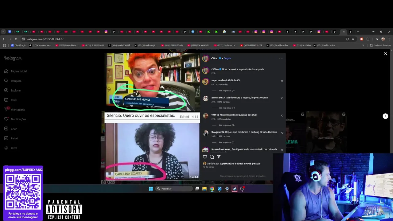This screenshot has height=221, width=393.
Task: Open OBS Studio from taskbar
Action: coord(242,188)
